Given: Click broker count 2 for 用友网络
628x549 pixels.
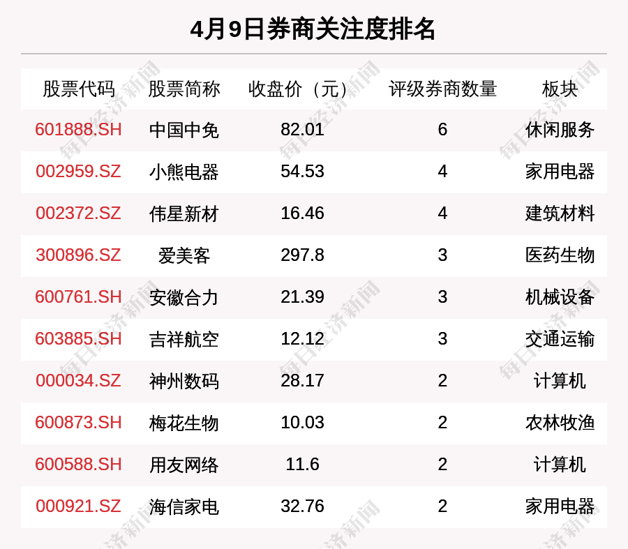Looking at the screenshot, I should click(x=442, y=465).
